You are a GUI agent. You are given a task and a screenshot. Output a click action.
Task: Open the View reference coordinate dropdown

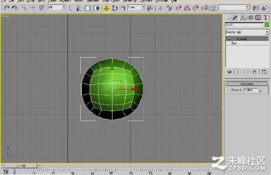pos(136,7)
